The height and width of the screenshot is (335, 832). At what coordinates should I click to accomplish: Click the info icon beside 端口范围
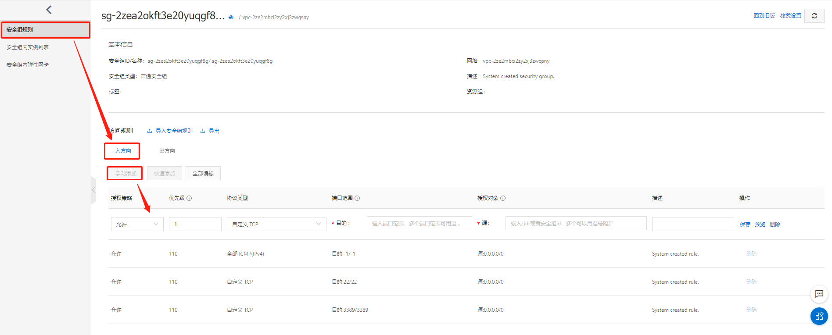357,198
